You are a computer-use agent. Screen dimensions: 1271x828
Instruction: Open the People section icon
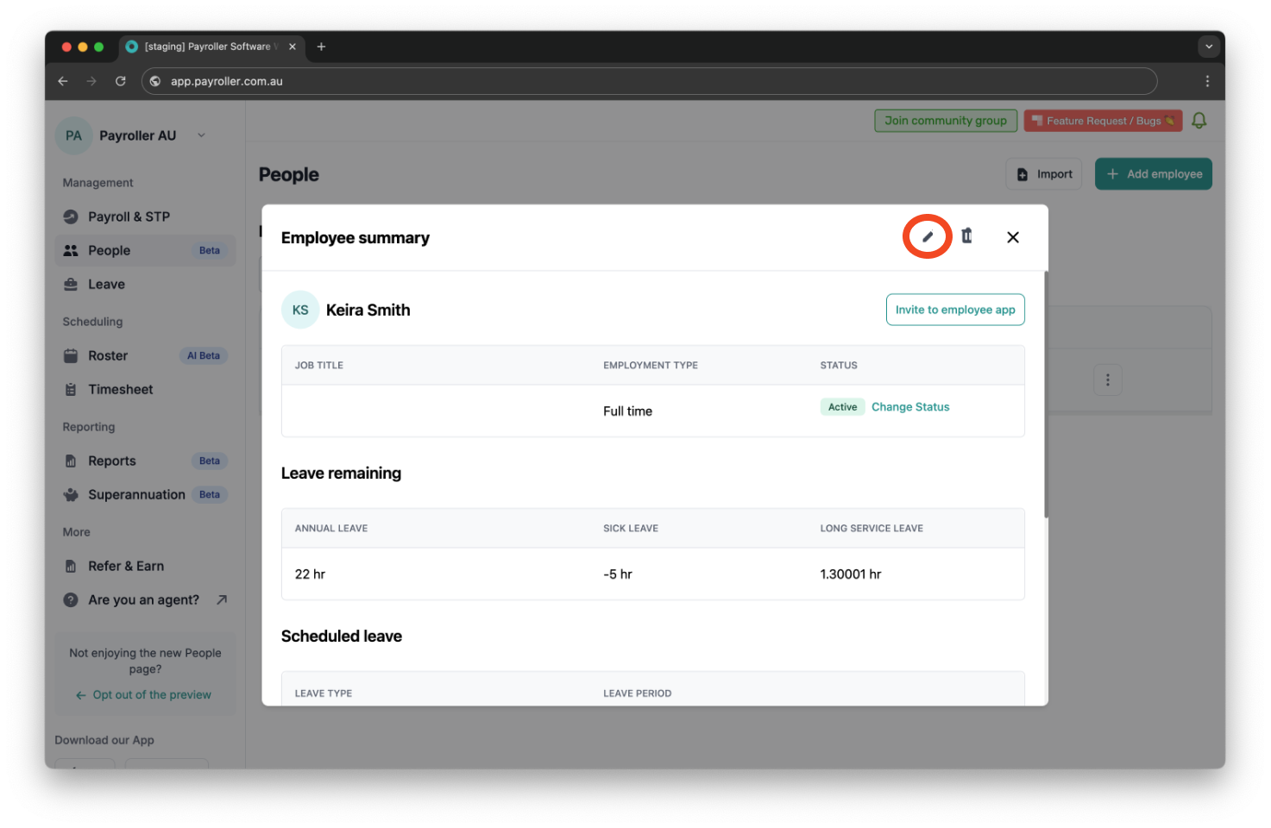point(71,250)
